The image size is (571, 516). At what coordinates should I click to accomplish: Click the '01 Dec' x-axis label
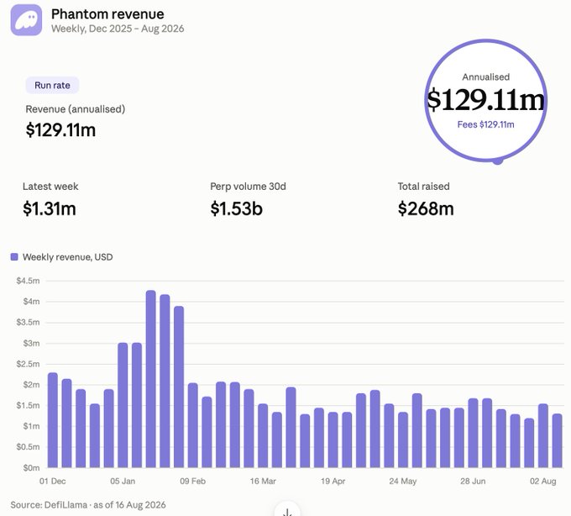(53, 481)
